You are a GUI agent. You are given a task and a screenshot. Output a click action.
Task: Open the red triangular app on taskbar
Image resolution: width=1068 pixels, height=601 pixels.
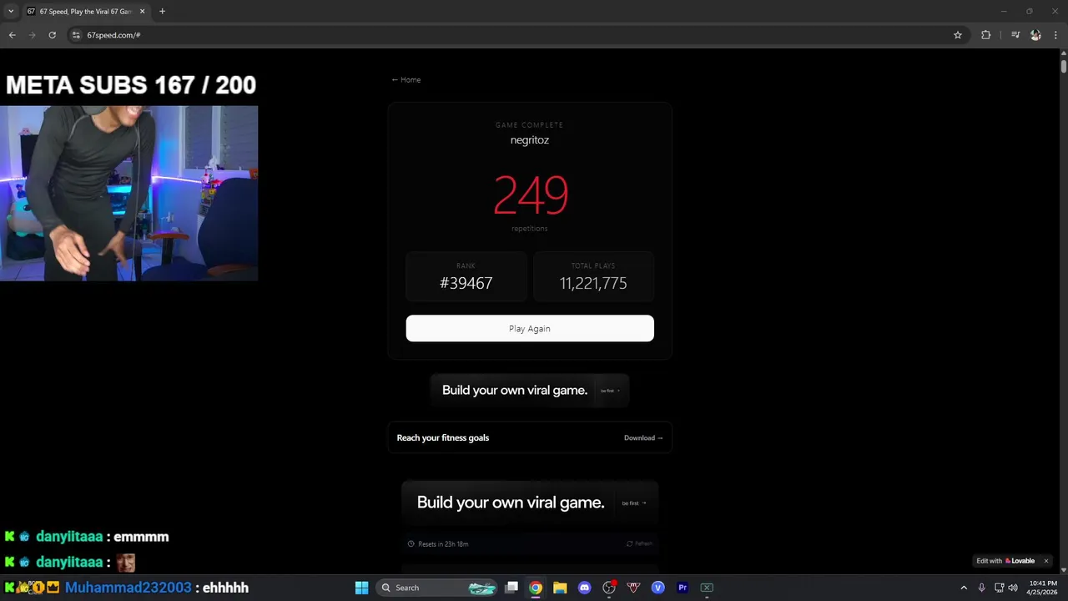pos(633,588)
